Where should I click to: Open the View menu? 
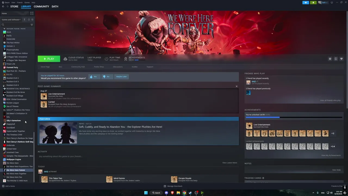tap(13, 2)
